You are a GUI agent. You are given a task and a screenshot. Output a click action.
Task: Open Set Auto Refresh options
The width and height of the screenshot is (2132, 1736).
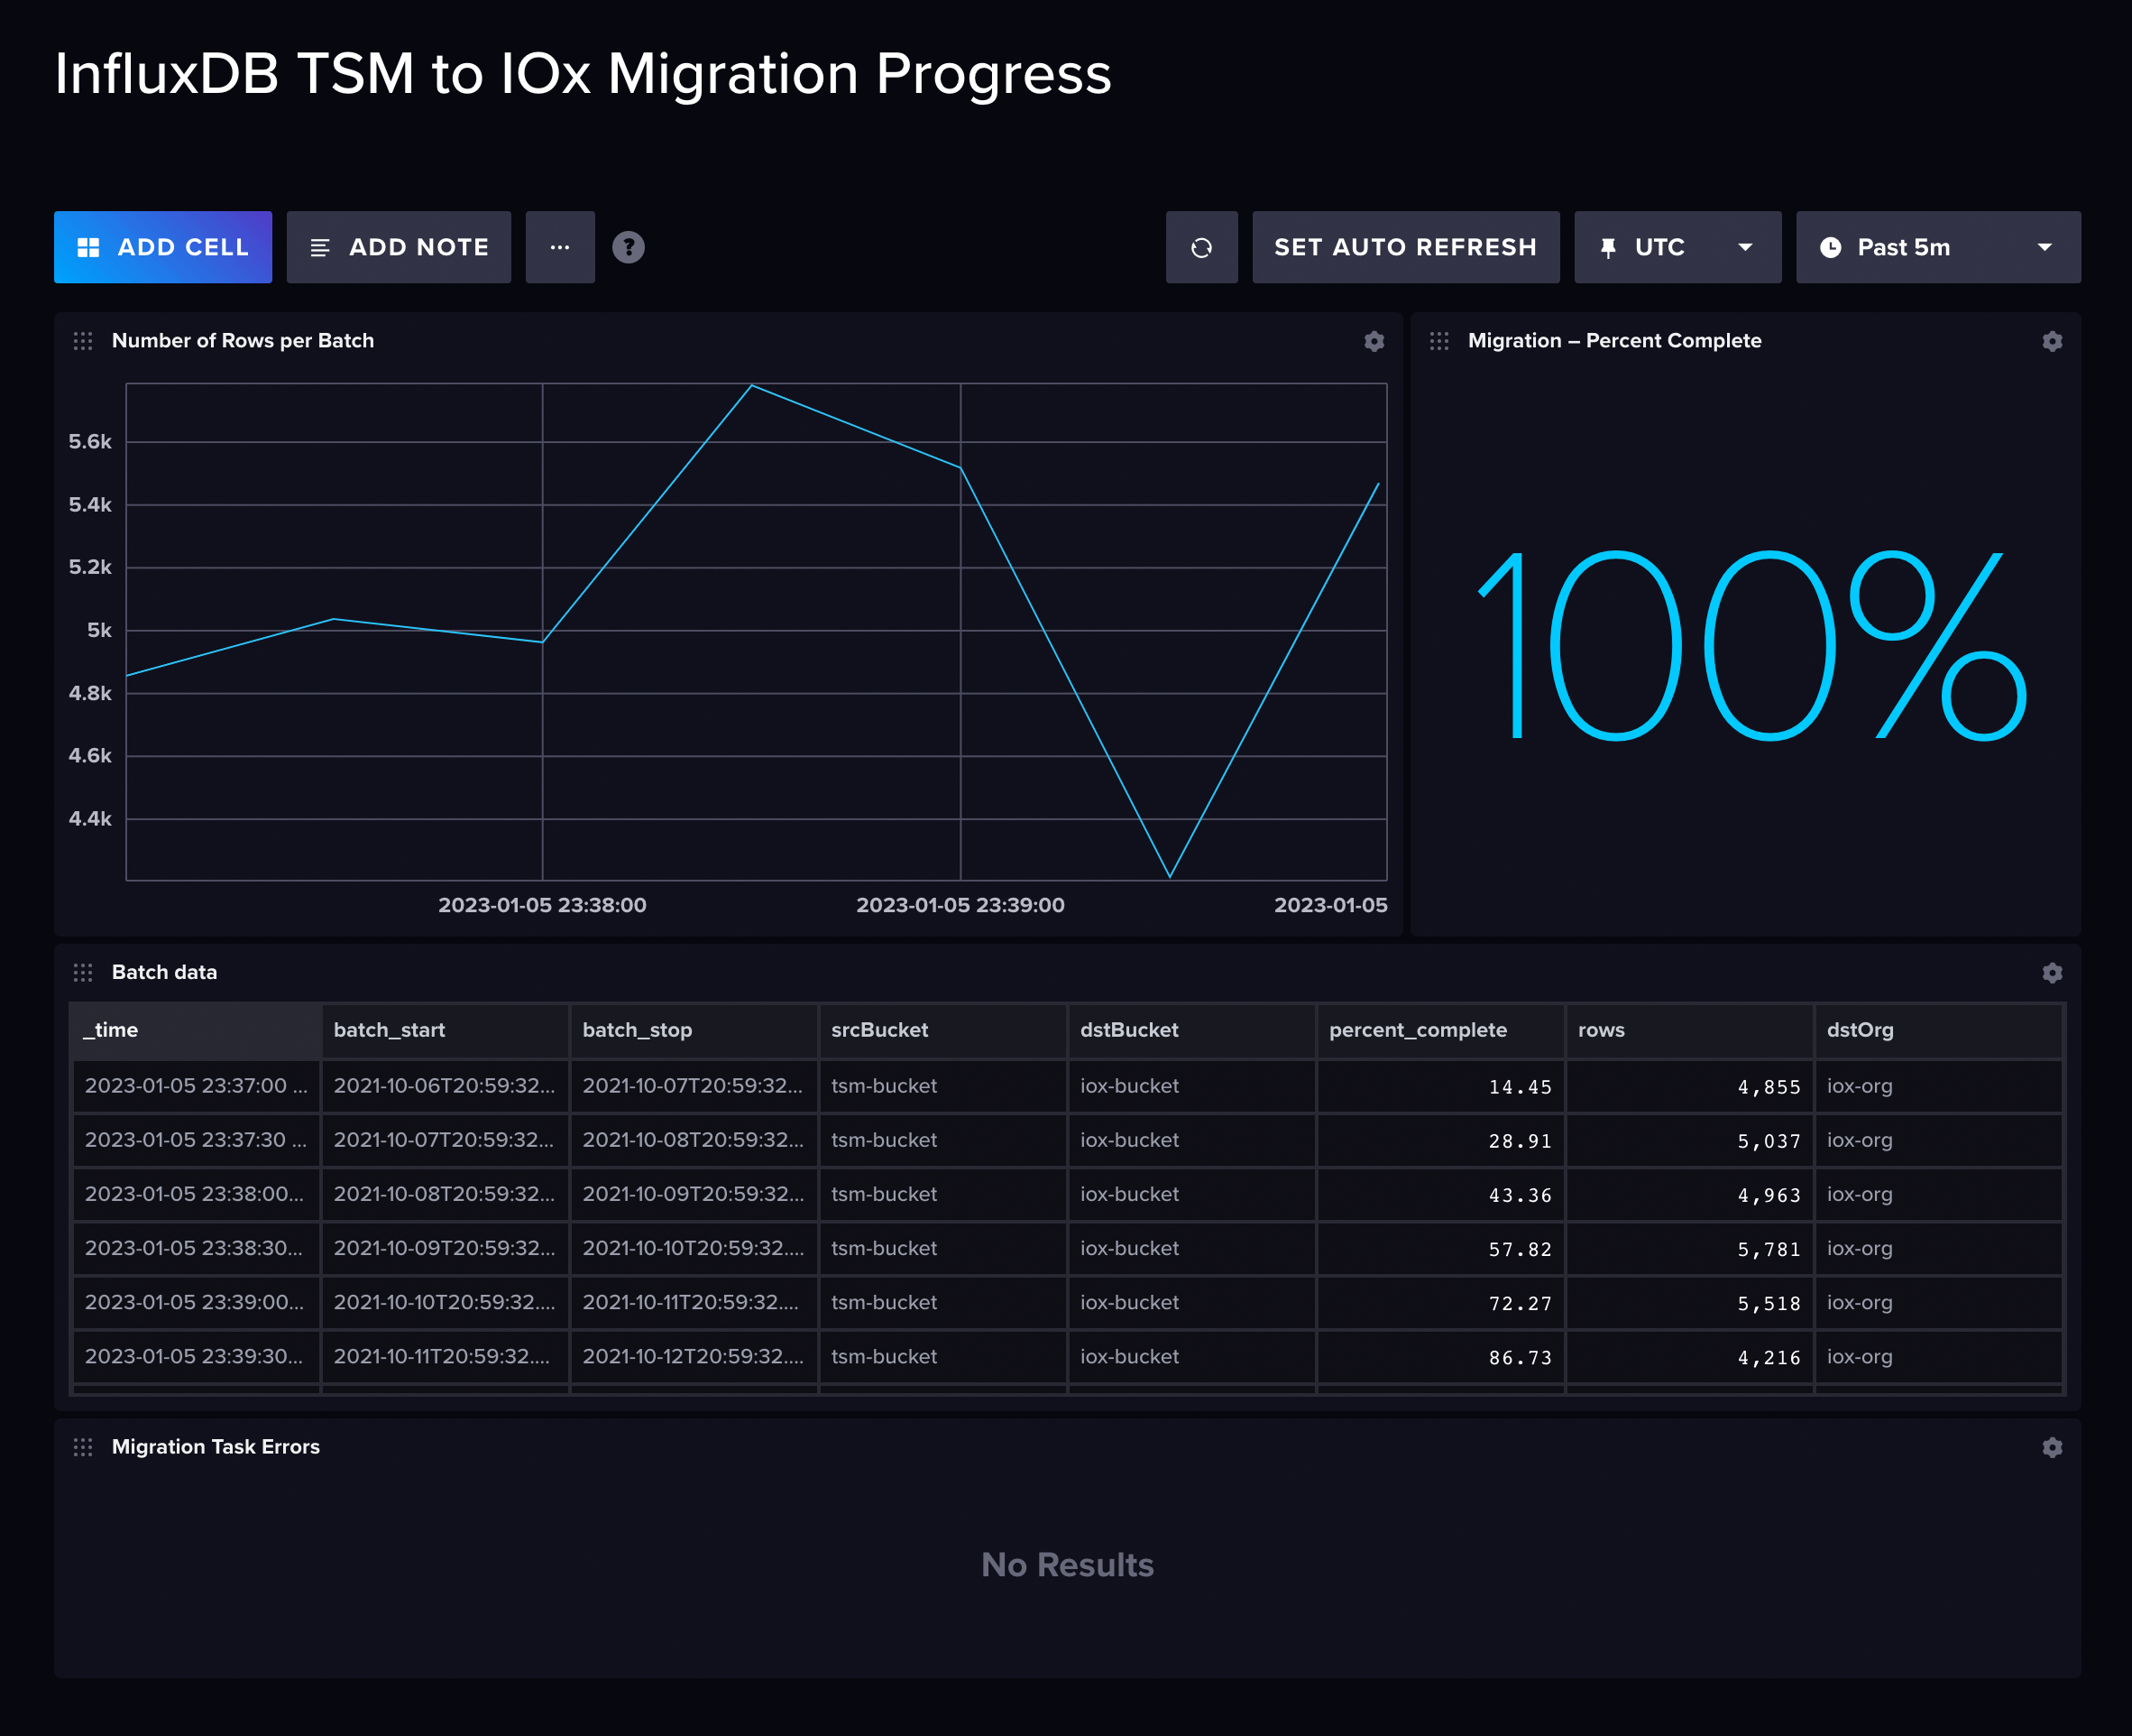[1404, 247]
